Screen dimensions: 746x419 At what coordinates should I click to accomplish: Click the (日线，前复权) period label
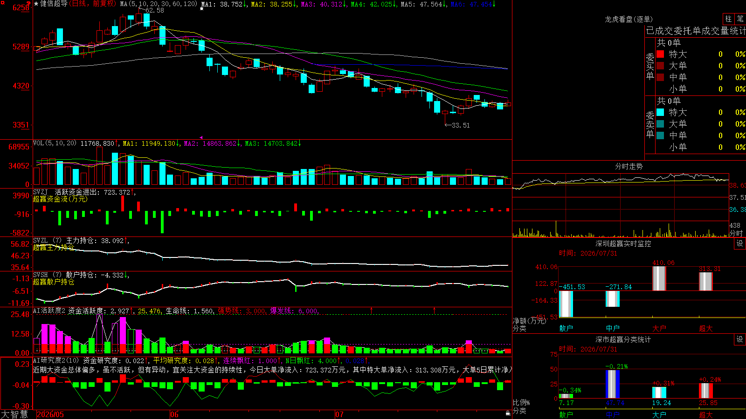pos(93,4)
